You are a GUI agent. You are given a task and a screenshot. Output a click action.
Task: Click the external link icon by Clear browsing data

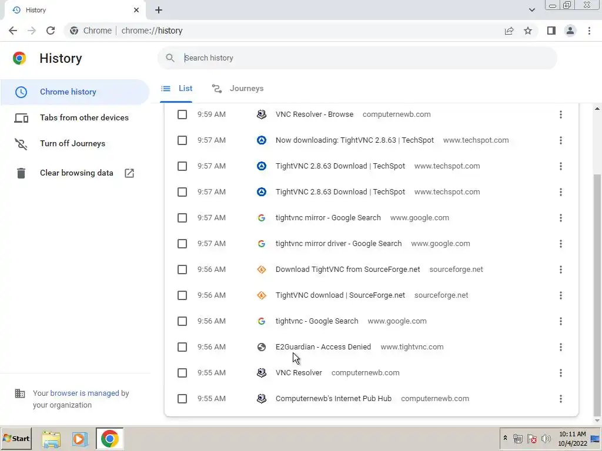[129, 173]
